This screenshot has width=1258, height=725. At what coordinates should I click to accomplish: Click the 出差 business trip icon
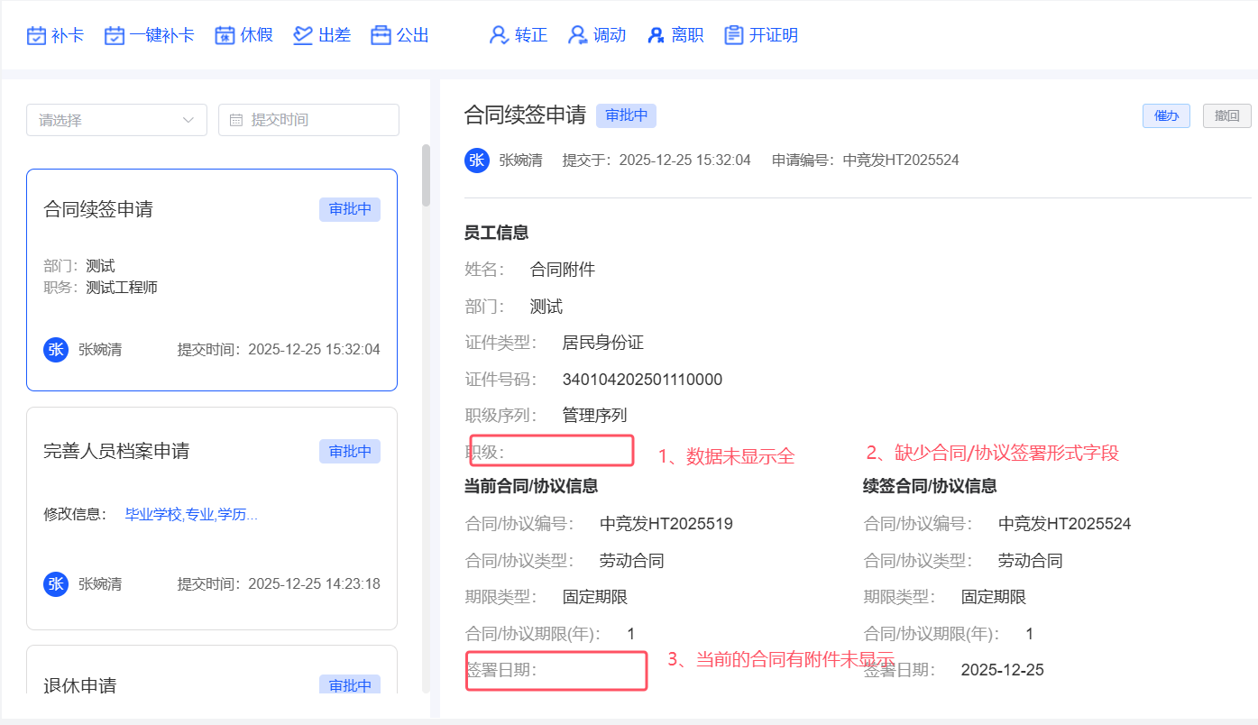pos(303,35)
